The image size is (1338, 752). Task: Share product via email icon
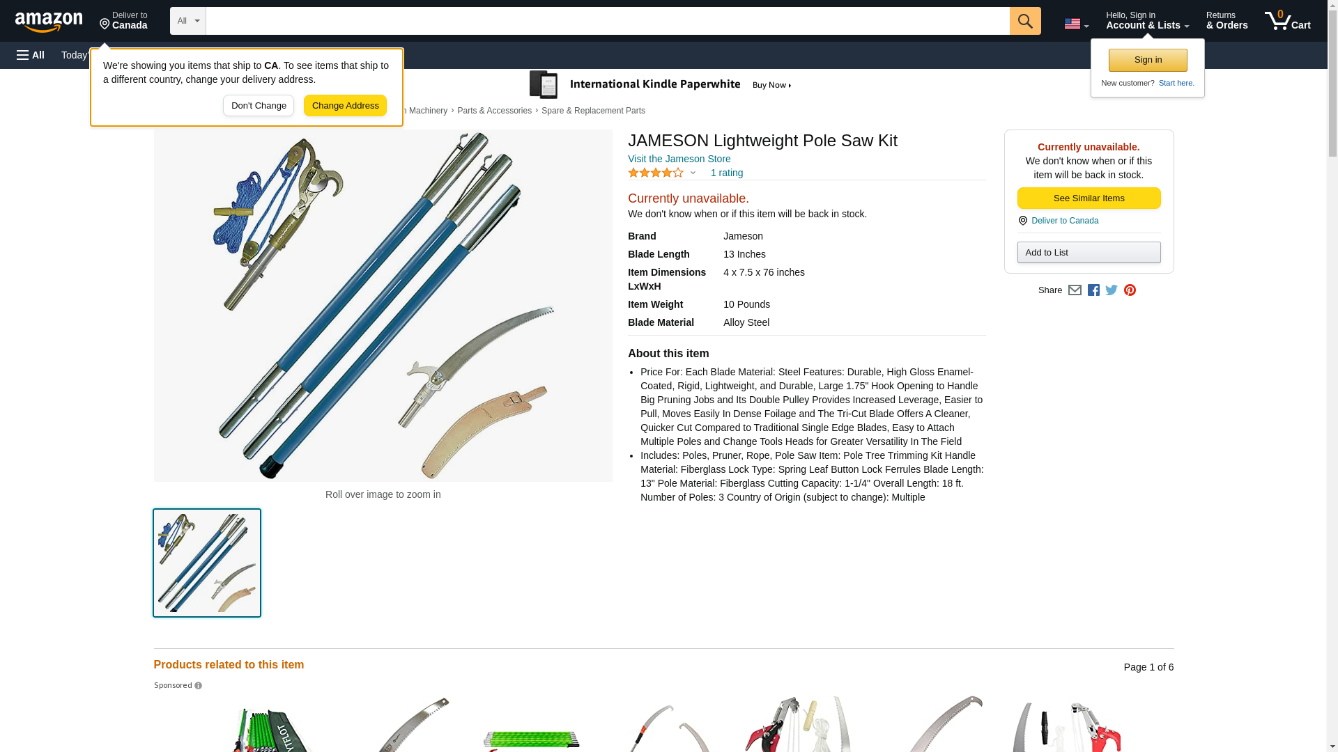(1075, 290)
